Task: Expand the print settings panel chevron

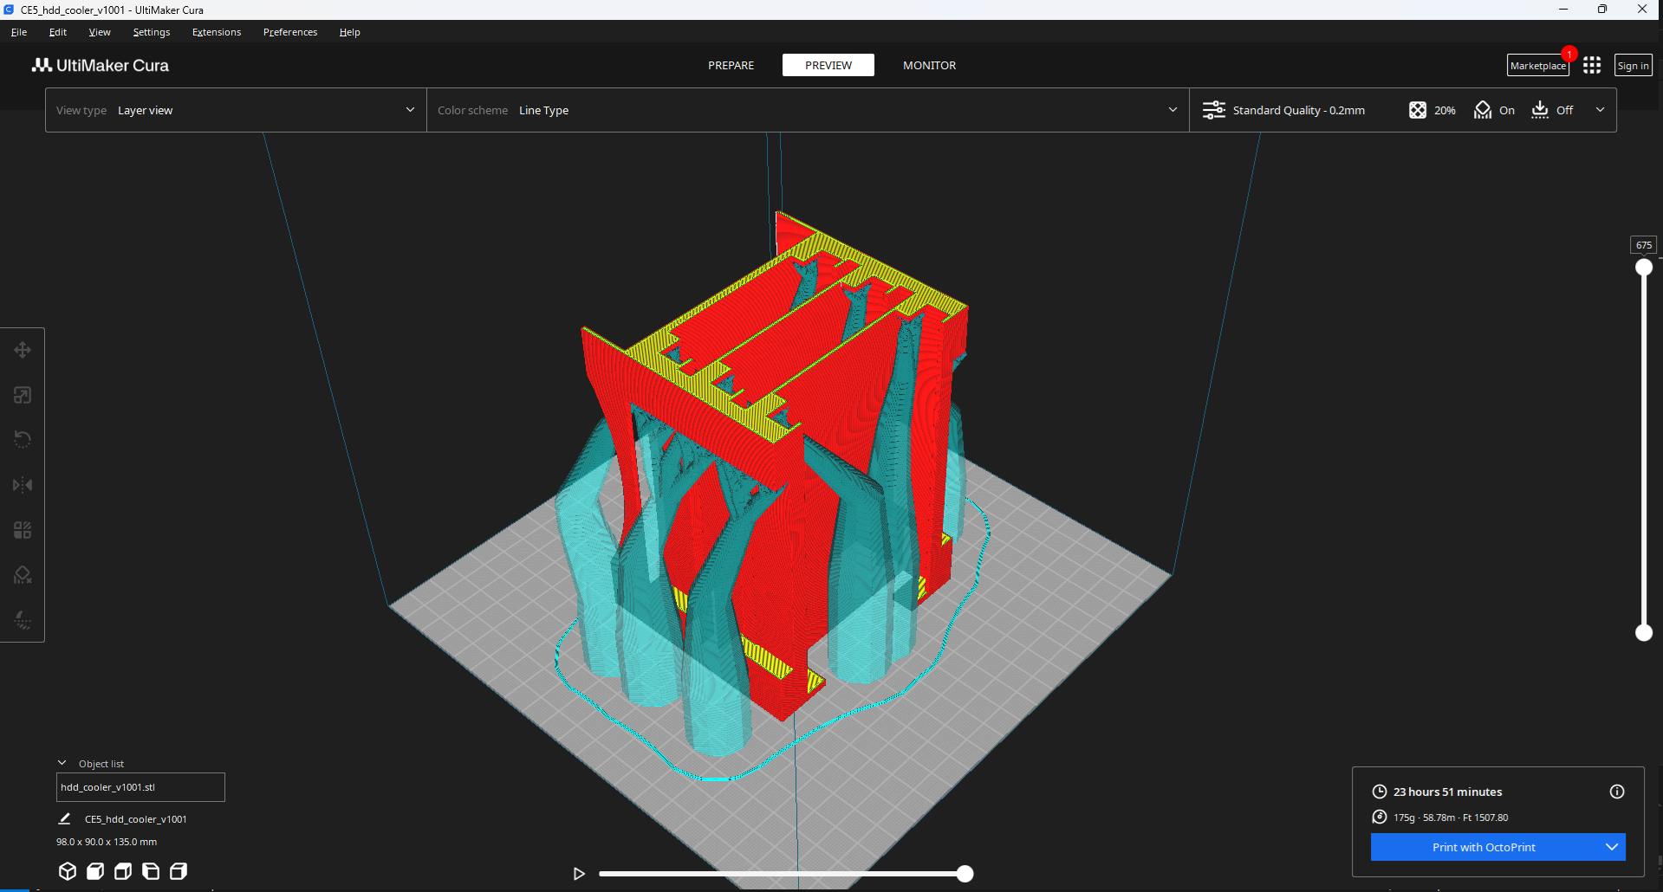Action: click(x=1600, y=110)
